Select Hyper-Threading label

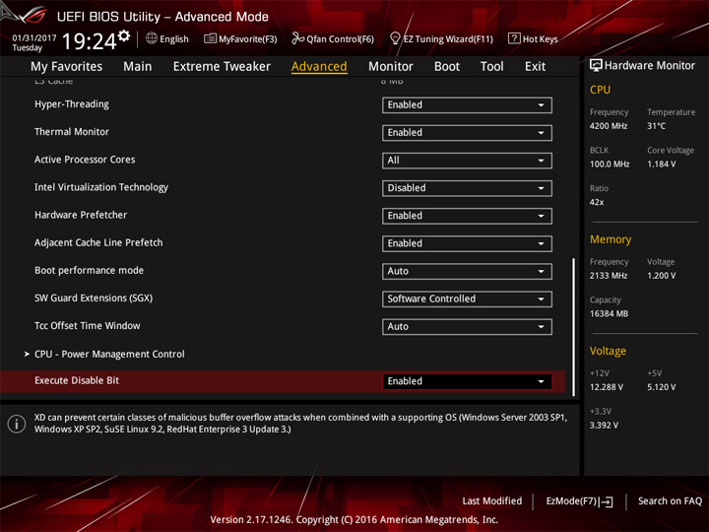[x=72, y=104]
